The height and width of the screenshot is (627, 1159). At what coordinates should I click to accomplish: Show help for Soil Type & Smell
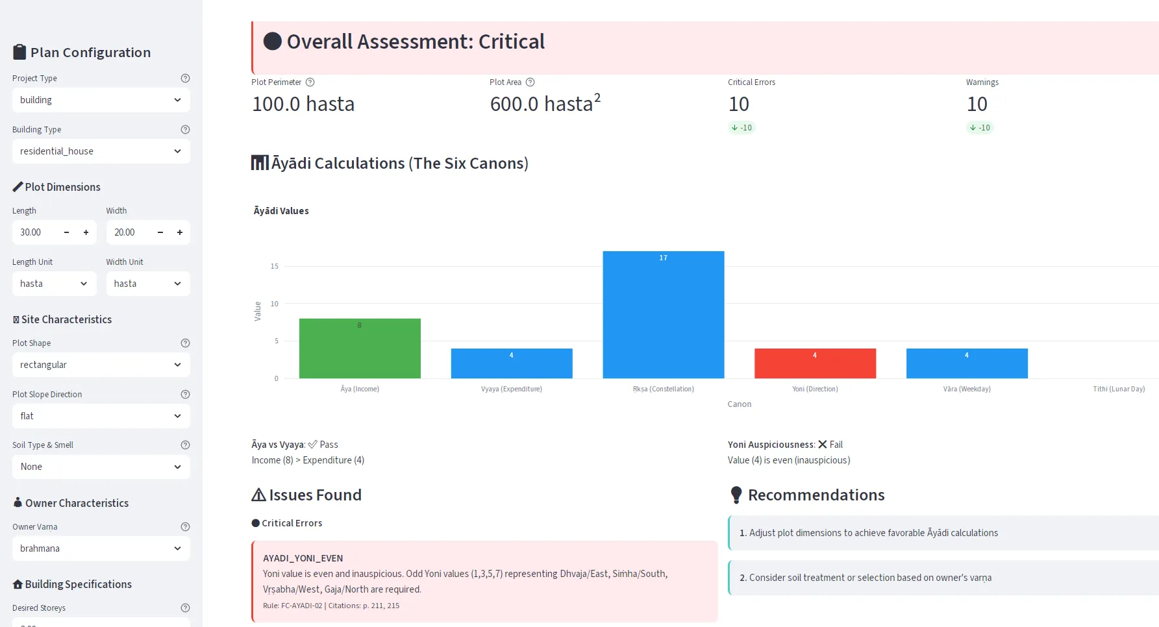click(185, 445)
